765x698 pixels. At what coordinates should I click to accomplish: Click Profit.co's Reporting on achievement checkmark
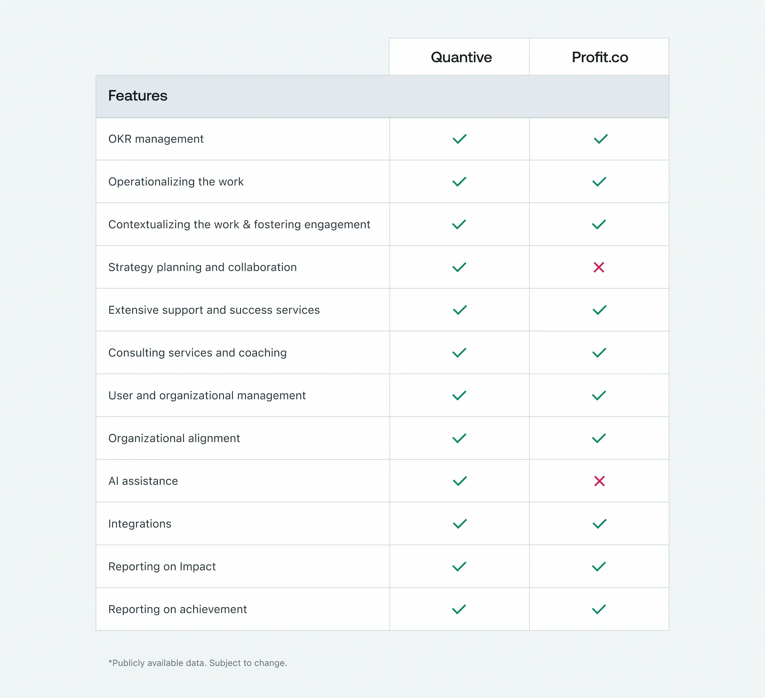(599, 609)
